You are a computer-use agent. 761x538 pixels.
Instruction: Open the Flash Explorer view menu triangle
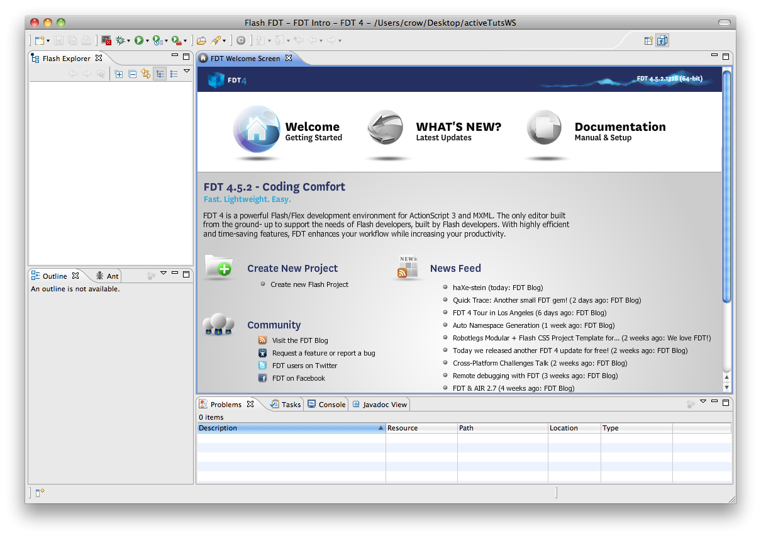click(187, 71)
